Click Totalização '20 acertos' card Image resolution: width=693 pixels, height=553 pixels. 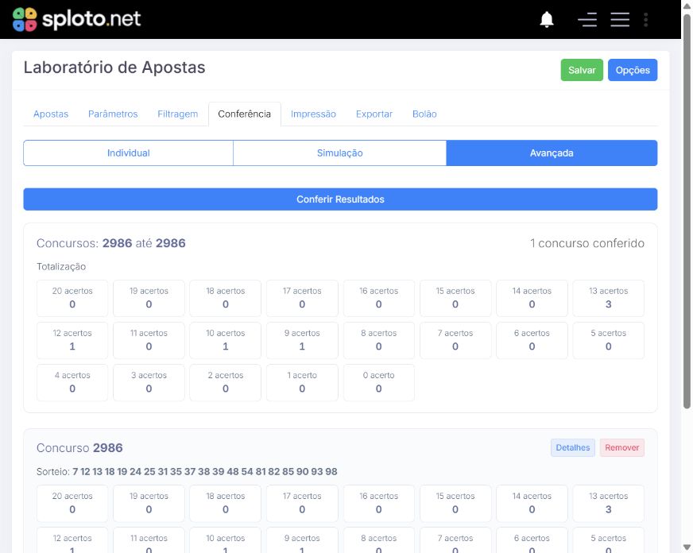[x=72, y=298]
